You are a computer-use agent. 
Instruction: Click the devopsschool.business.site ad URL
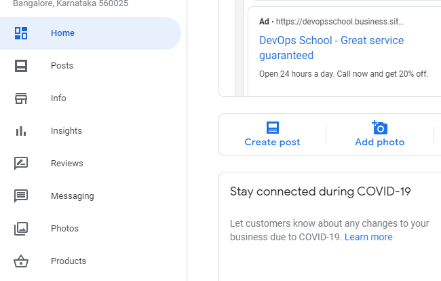click(x=340, y=22)
